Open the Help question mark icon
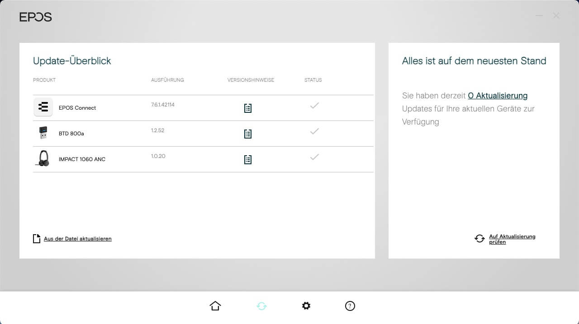Screen dimensions: 579x324 350,306
